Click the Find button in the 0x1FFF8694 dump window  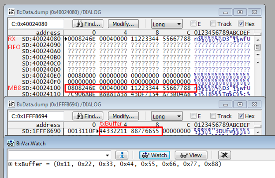tap(88, 116)
